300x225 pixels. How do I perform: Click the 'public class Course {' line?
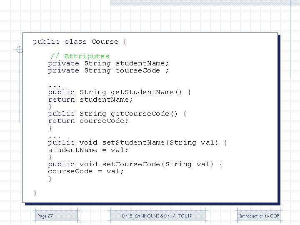(x=80, y=42)
